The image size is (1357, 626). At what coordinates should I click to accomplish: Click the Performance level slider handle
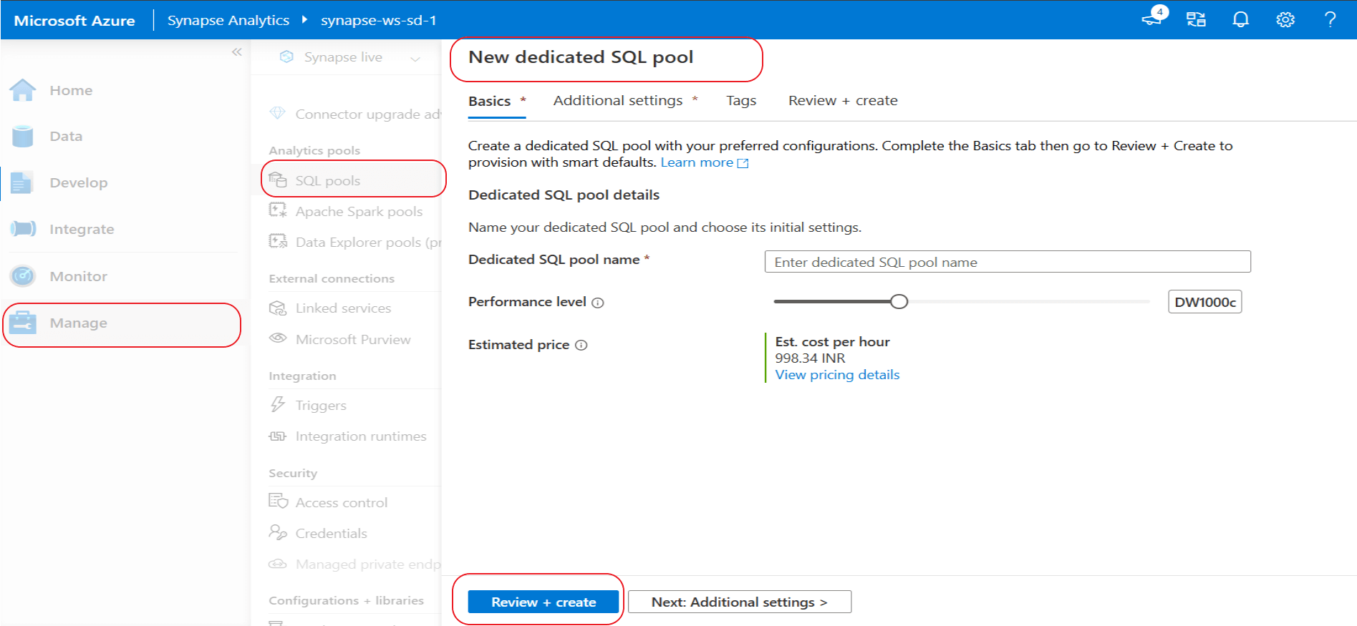point(899,302)
